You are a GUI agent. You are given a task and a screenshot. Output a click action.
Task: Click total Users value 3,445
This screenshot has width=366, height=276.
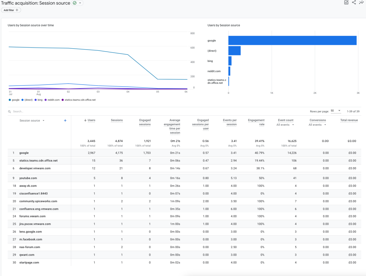tap(91, 141)
